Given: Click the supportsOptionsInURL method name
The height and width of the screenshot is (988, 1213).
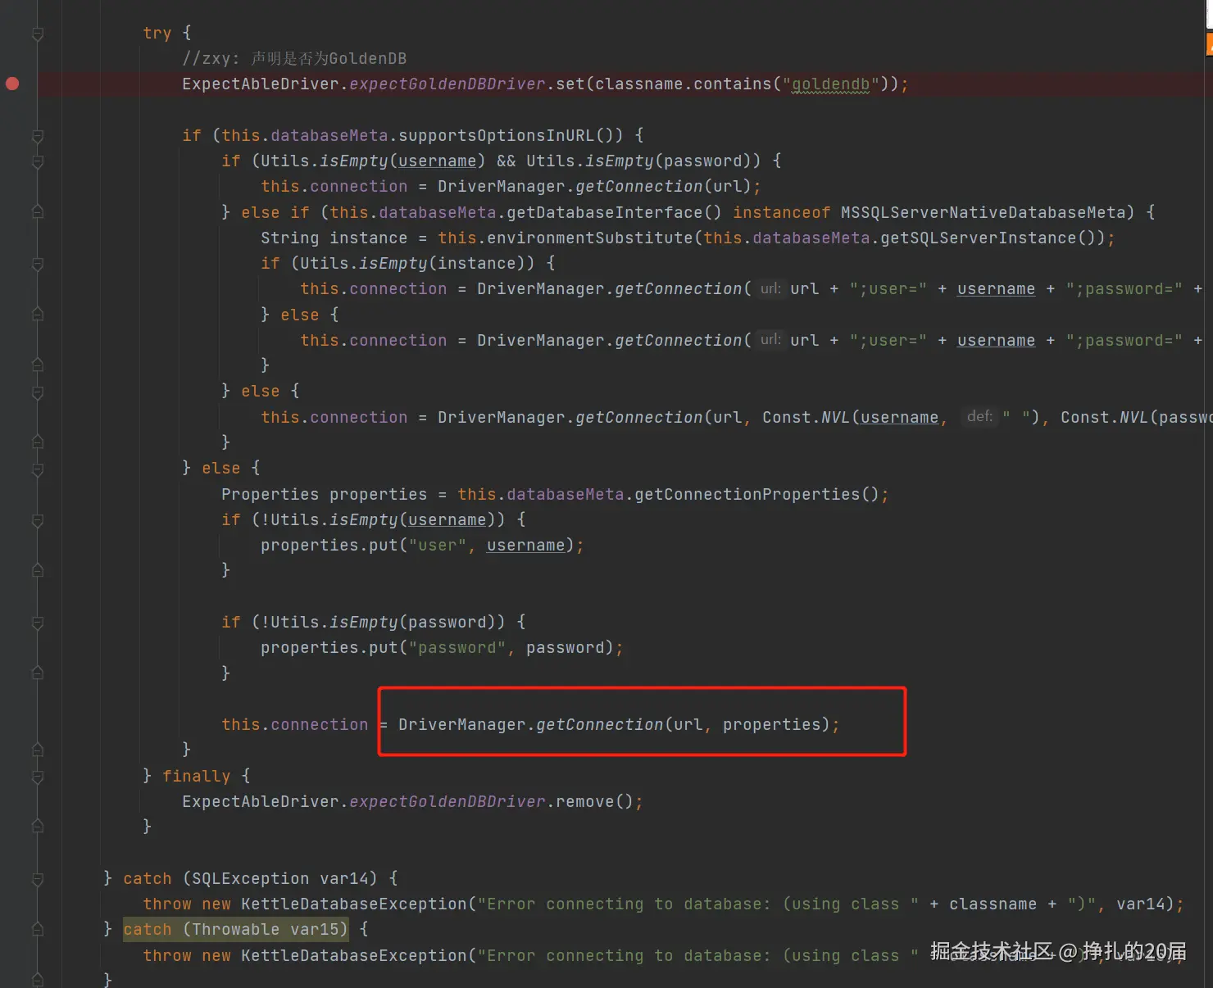Looking at the screenshot, I should [497, 135].
